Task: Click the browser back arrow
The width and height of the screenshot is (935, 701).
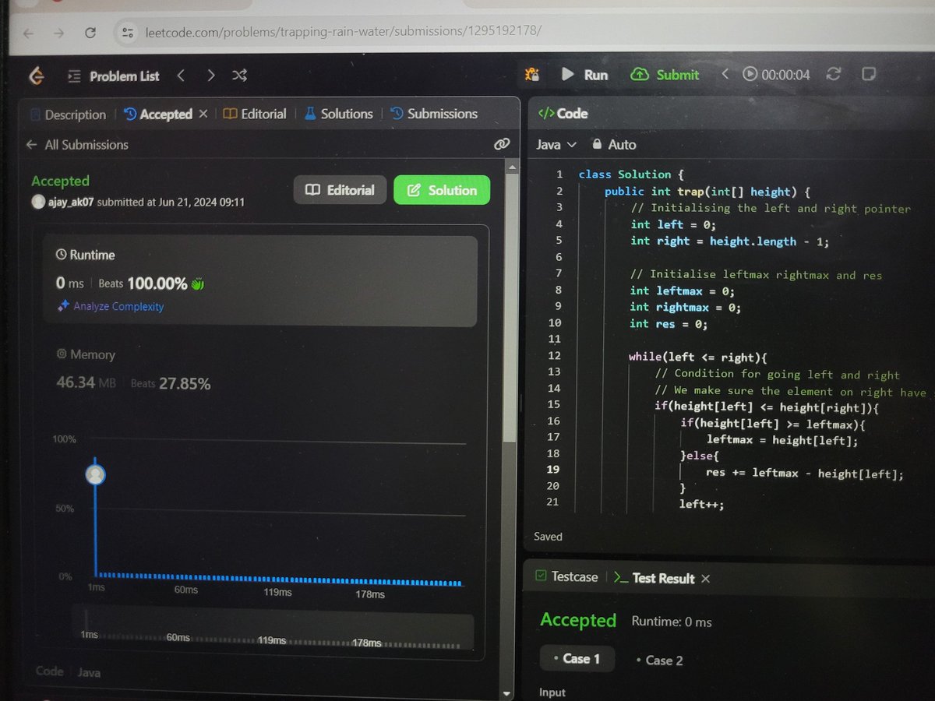Action: tap(29, 33)
